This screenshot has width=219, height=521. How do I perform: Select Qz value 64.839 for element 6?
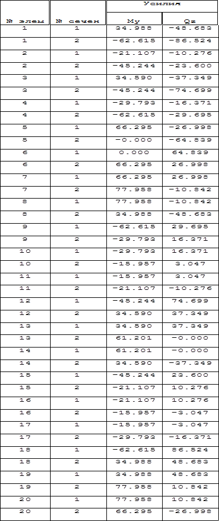tap(190, 152)
